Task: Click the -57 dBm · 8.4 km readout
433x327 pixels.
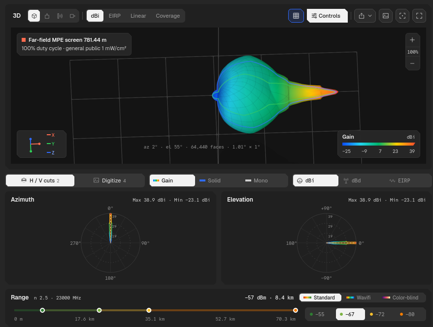Action: click(269, 297)
